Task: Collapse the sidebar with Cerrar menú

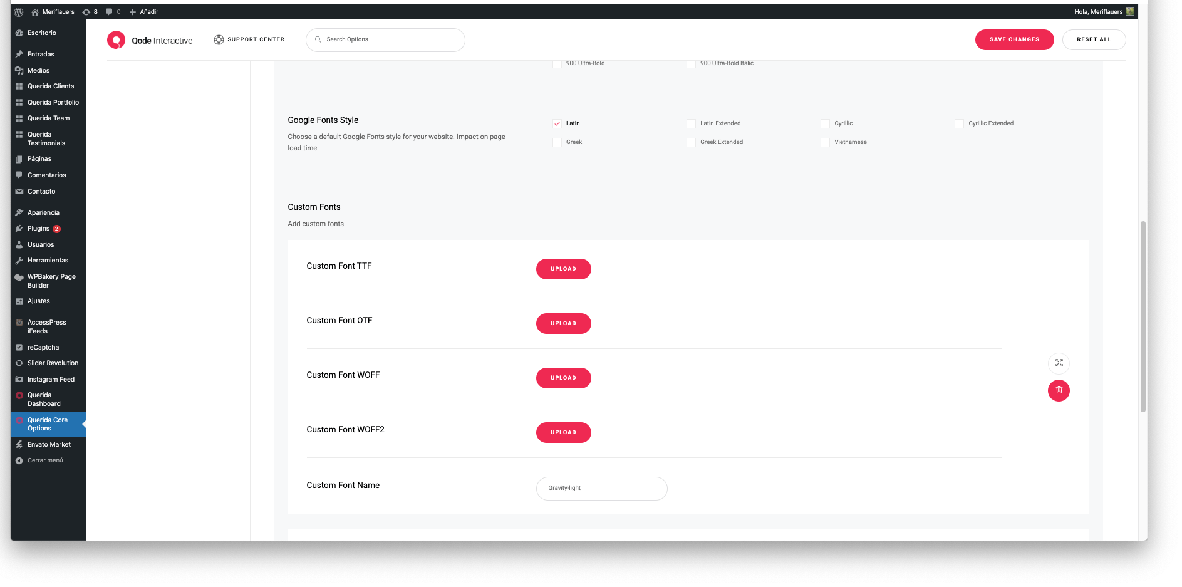Action: click(x=44, y=460)
